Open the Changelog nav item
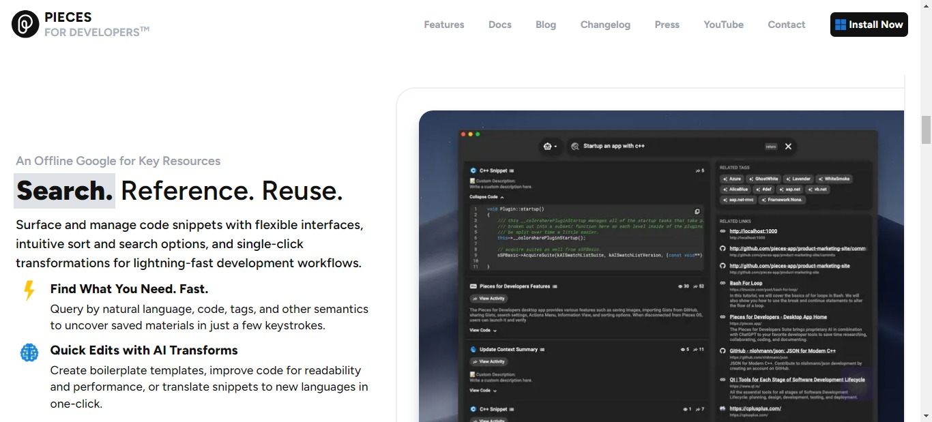 click(605, 25)
